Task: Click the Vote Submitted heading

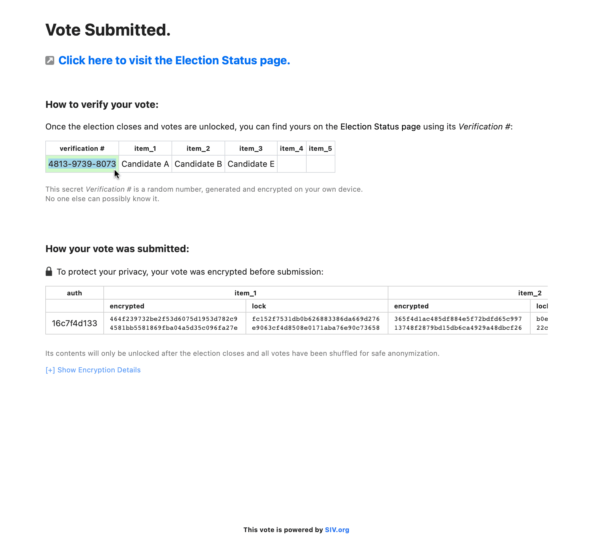Action: tap(108, 29)
